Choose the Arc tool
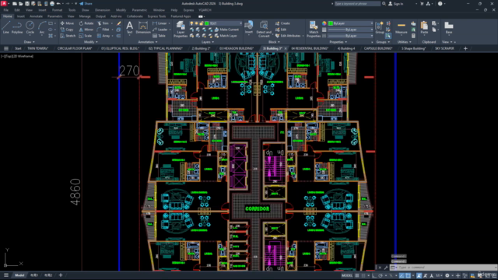 42,27
